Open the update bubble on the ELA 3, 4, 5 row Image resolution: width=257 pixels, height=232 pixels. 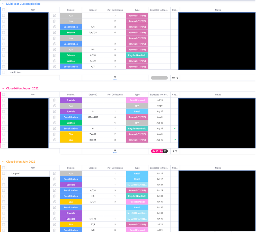click(55, 202)
